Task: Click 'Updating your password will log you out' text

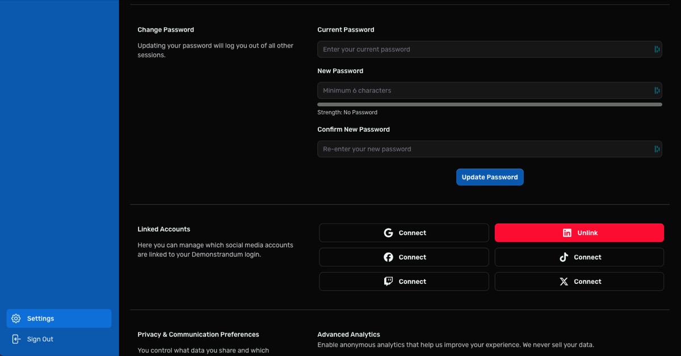Action: pos(216,50)
